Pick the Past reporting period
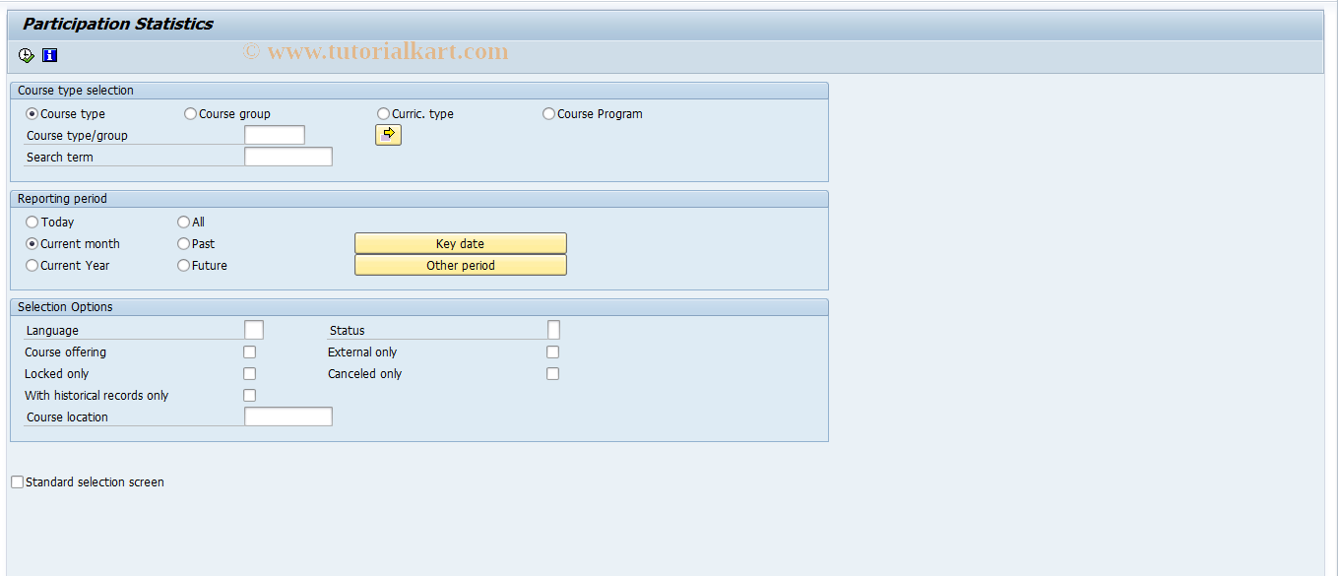The width and height of the screenshot is (1338, 576). [183, 244]
